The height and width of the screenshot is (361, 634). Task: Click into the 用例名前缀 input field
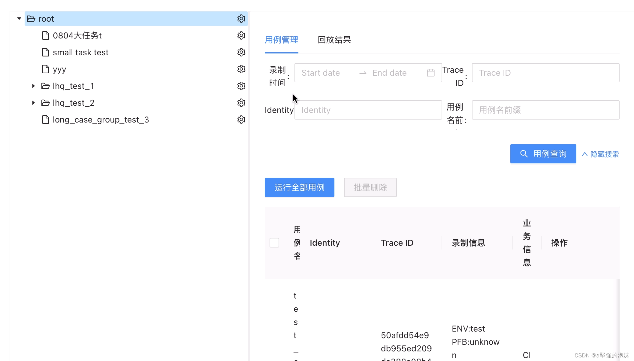point(546,110)
